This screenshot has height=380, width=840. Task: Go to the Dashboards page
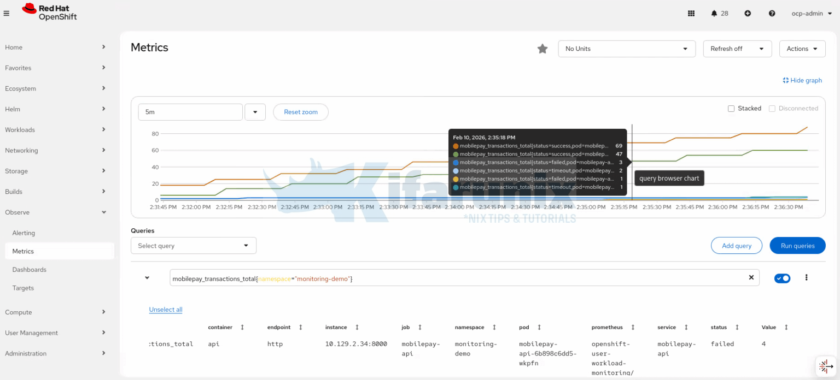pyautogui.click(x=30, y=270)
